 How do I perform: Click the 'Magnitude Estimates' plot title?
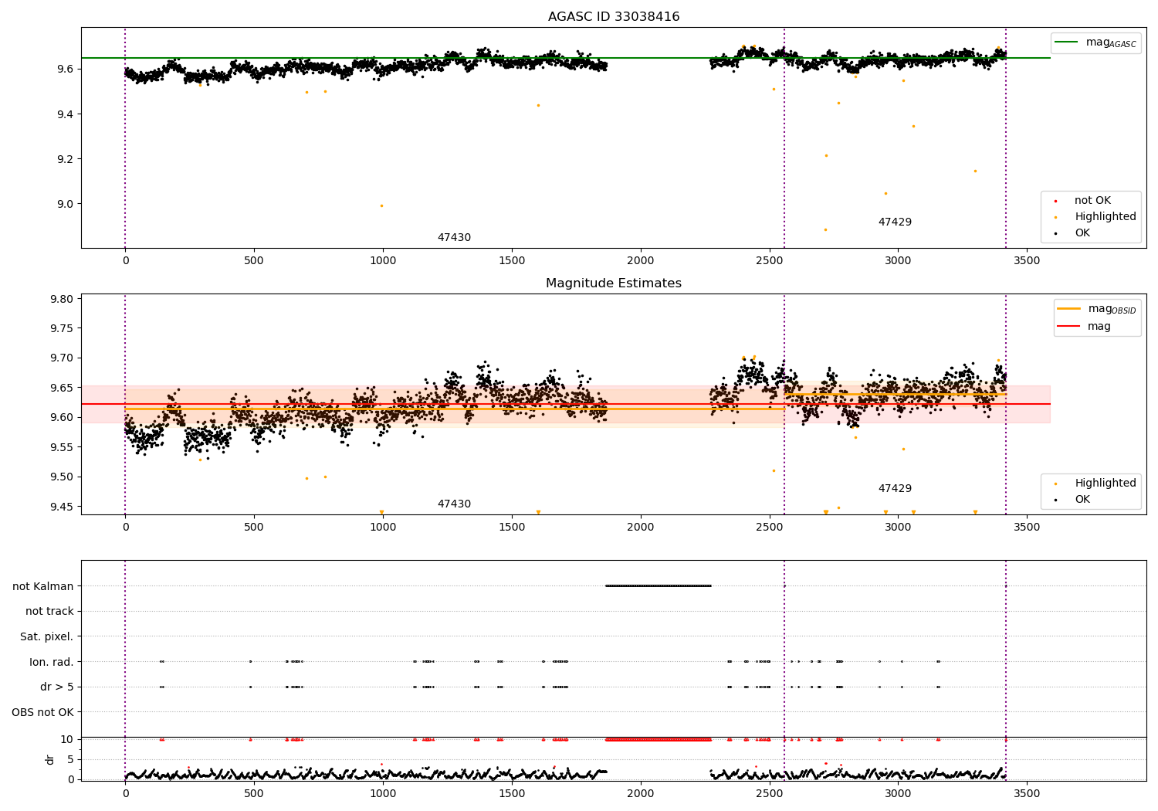coord(614,283)
